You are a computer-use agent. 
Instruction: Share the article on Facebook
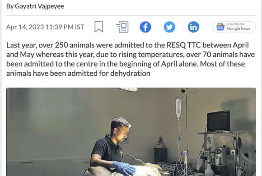point(145,27)
